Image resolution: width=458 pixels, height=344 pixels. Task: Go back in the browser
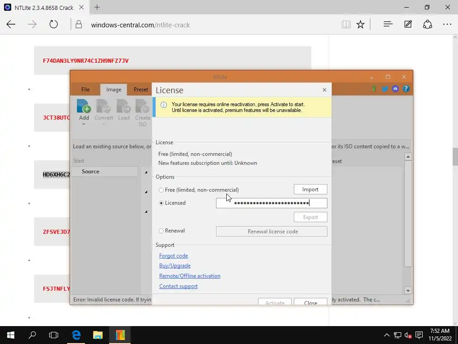(11, 24)
